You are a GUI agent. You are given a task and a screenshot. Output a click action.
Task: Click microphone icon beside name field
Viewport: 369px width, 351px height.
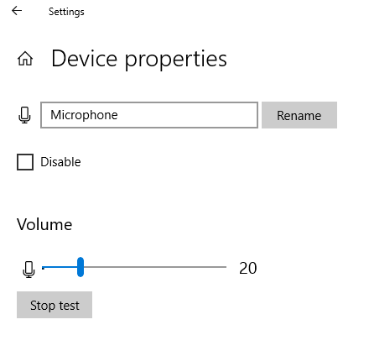(x=24, y=115)
